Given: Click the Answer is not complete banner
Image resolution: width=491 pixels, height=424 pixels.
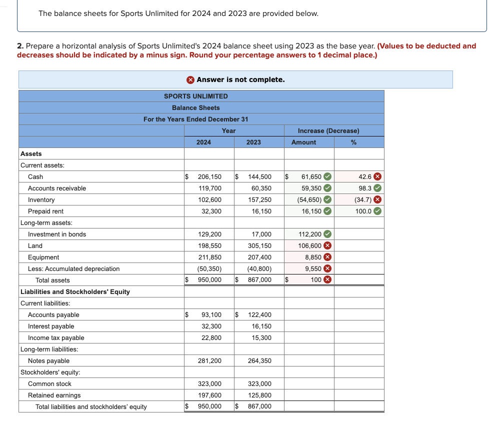Looking at the screenshot, I should click(x=235, y=79).
